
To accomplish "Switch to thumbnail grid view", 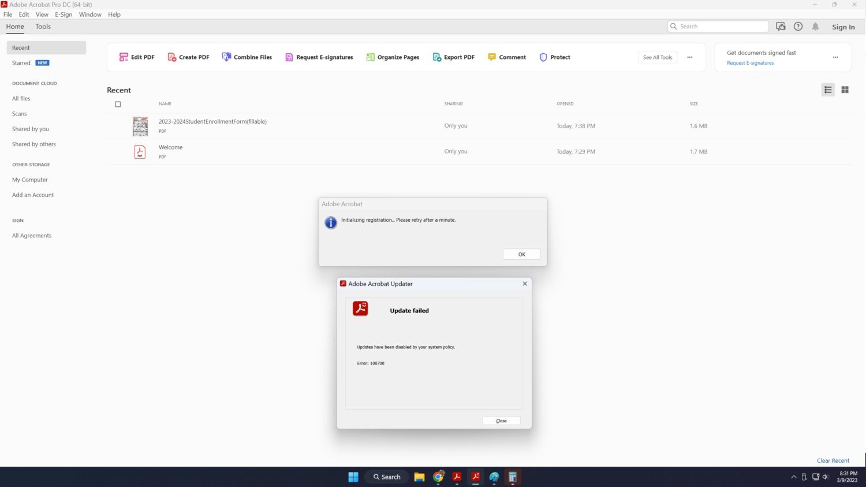I will 845,90.
